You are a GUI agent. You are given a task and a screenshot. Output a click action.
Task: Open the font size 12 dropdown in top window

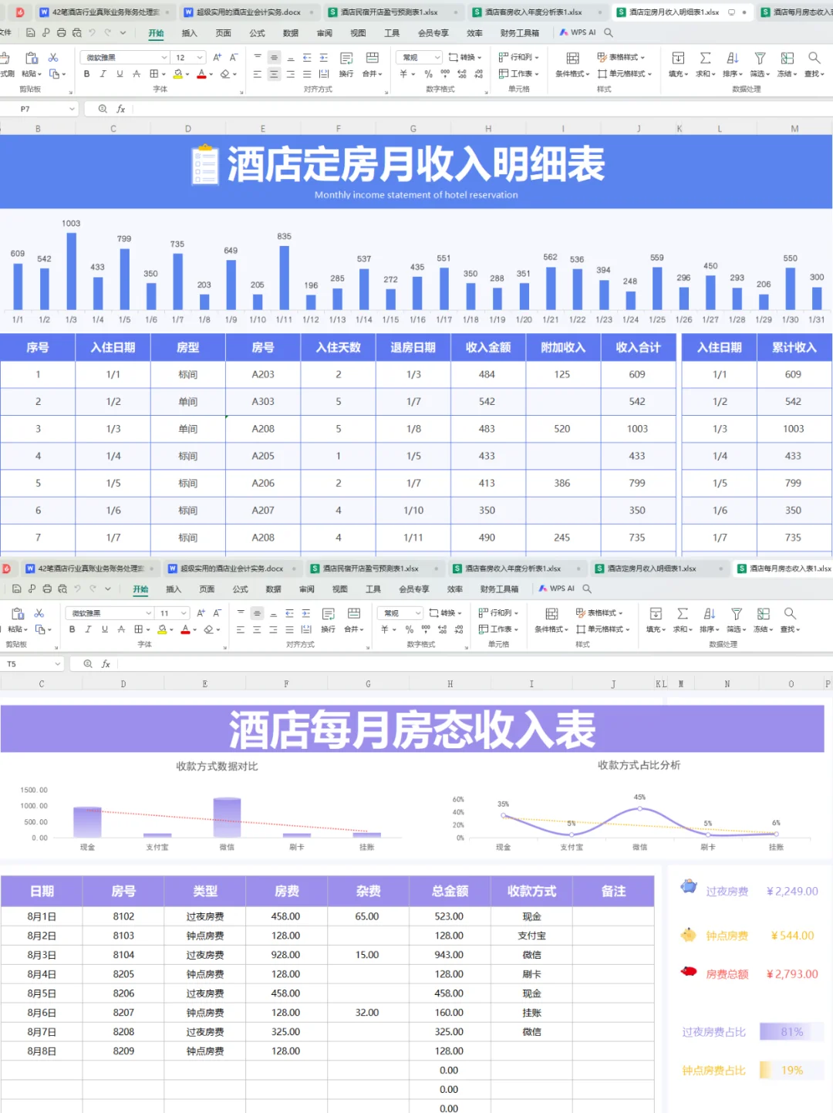(200, 58)
